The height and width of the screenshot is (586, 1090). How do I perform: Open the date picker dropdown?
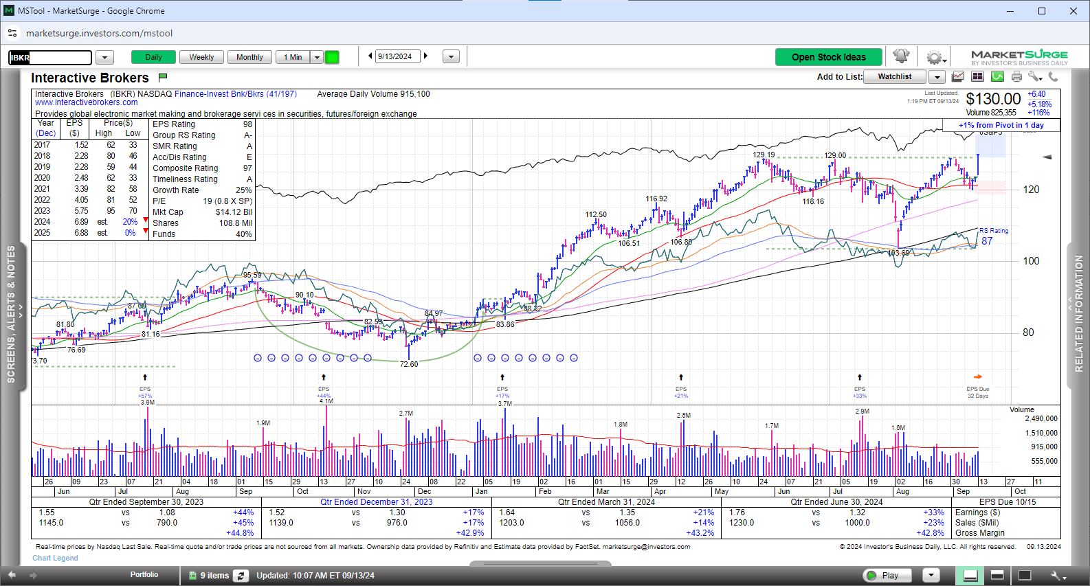click(x=451, y=57)
